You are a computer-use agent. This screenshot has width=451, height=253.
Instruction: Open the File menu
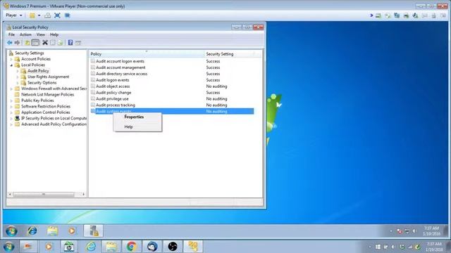click(11, 34)
